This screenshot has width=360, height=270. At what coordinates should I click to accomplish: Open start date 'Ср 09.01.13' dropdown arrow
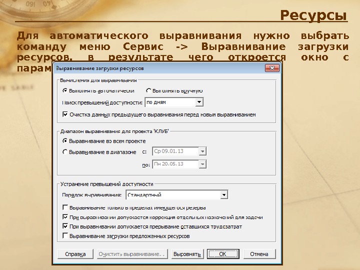pos(202,151)
